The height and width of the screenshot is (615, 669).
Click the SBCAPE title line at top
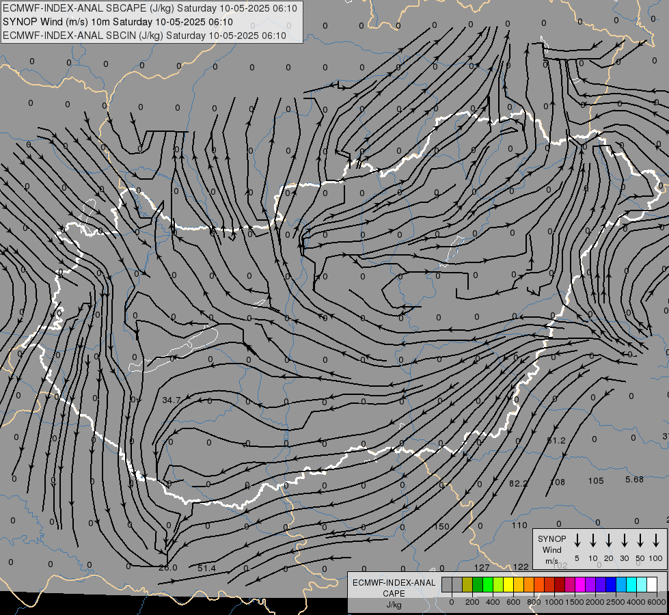pyautogui.click(x=150, y=8)
